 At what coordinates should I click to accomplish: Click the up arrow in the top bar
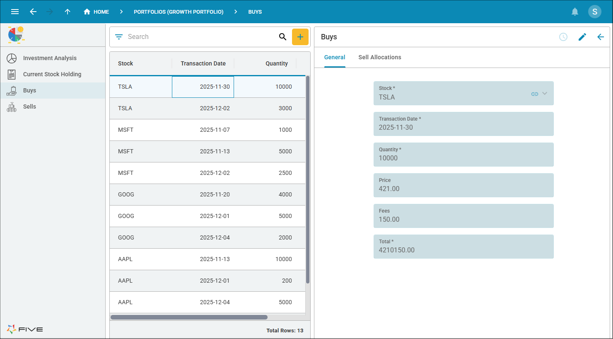pyautogui.click(x=68, y=12)
